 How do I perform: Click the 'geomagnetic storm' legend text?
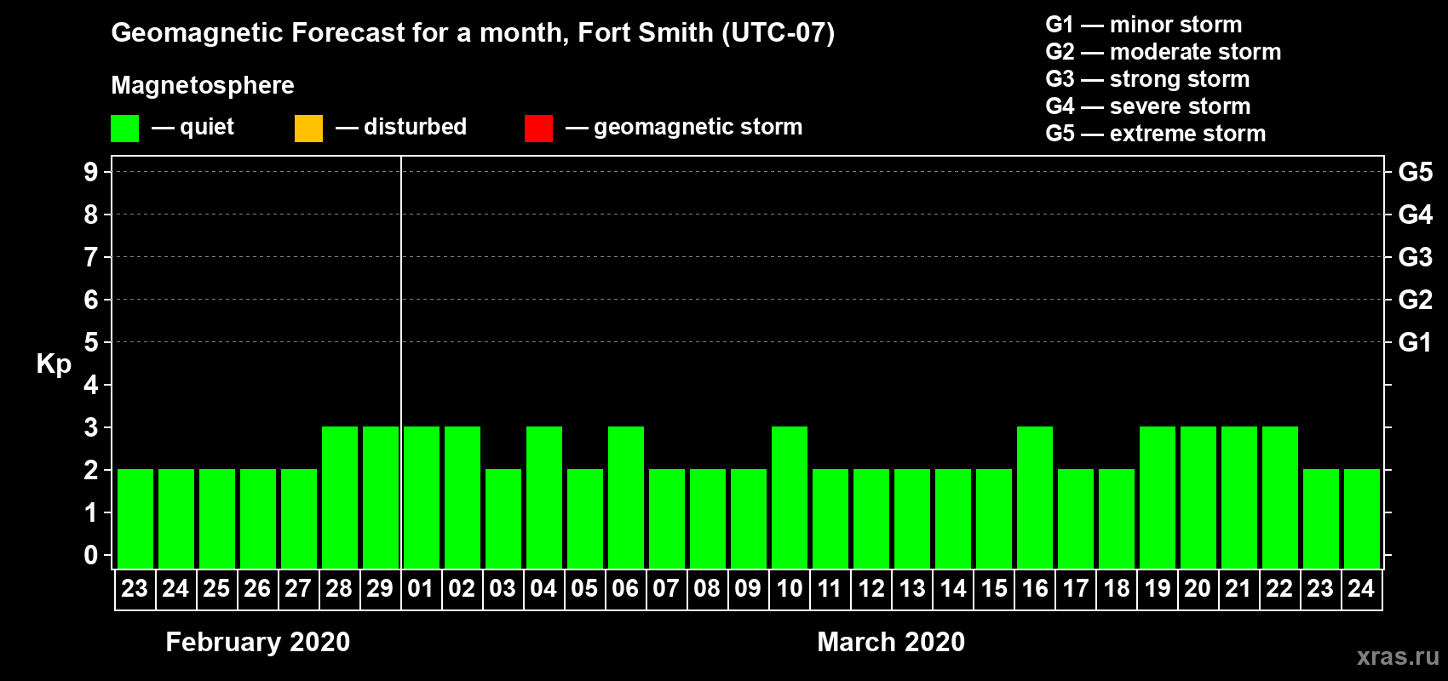pyautogui.click(x=698, y=128)
